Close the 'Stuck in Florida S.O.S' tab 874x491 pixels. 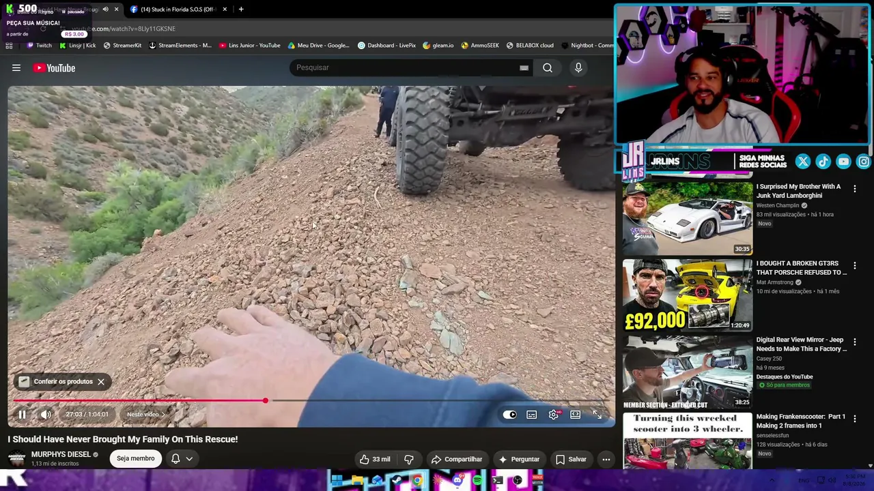pos(224,10)
